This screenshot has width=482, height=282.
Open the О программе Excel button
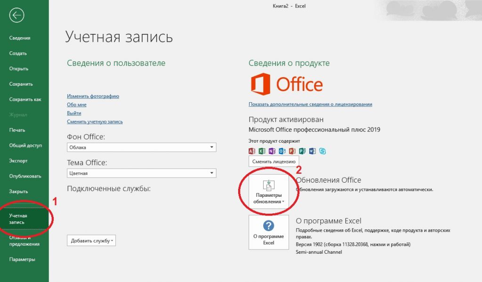pos(269,232)
